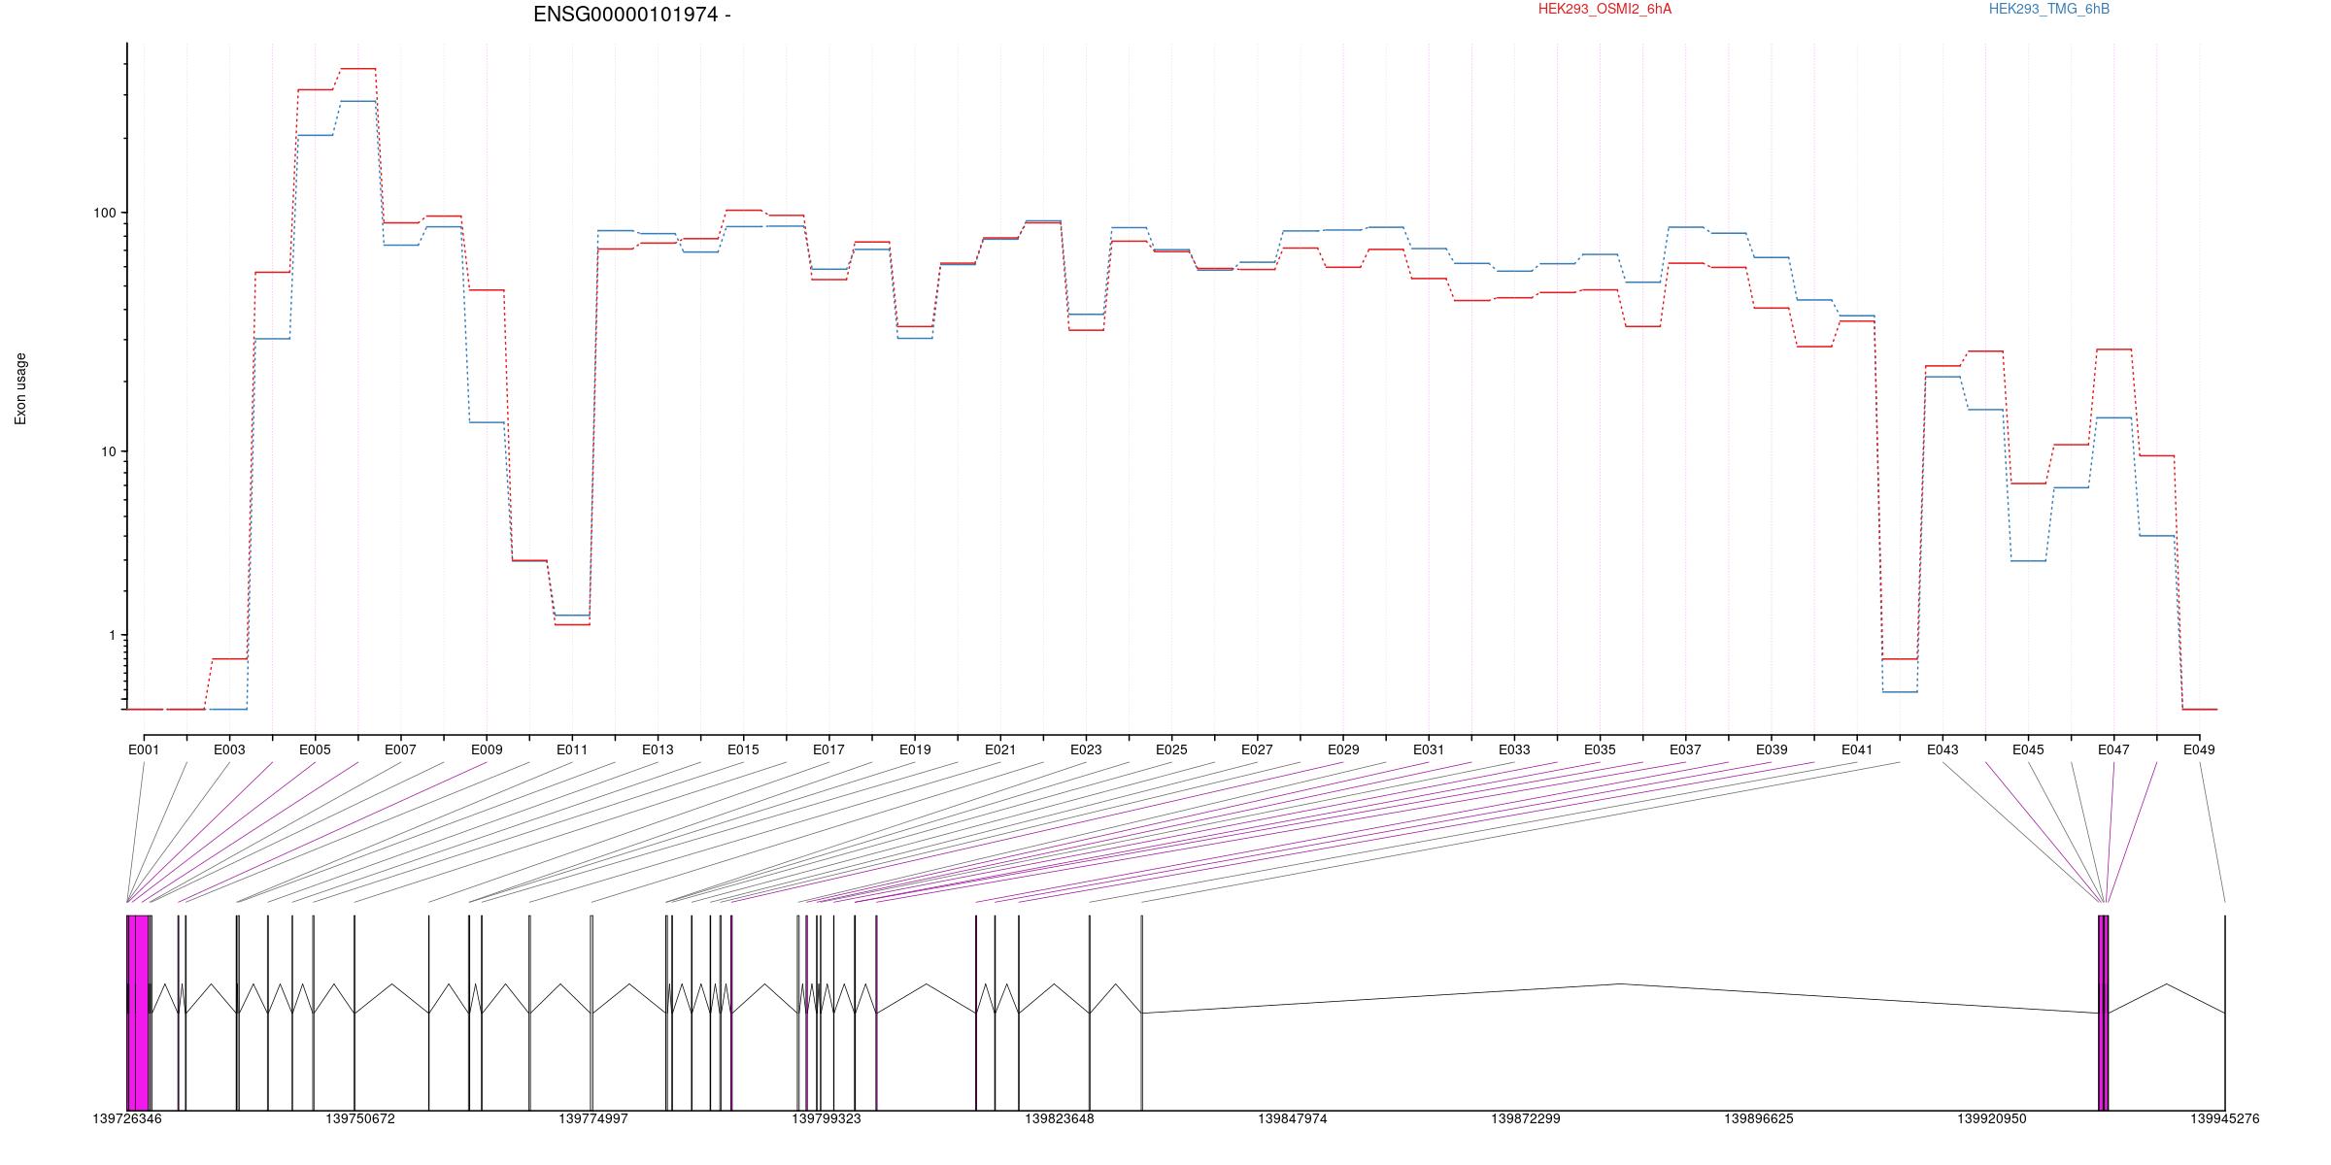Select exon label E015
Screen dimensions: 2331x1165
click(743, 749)
